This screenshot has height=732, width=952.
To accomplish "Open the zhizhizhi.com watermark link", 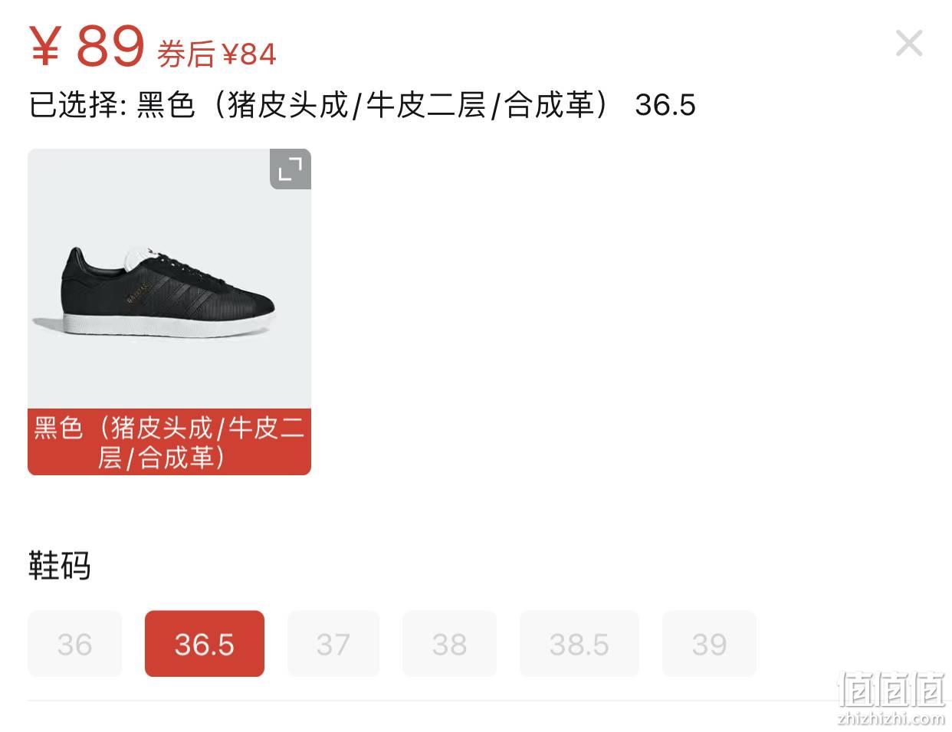I will tap(891, 718).
